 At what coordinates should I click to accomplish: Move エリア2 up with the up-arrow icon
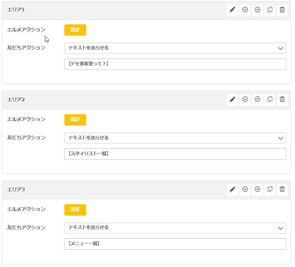point(257,100)
